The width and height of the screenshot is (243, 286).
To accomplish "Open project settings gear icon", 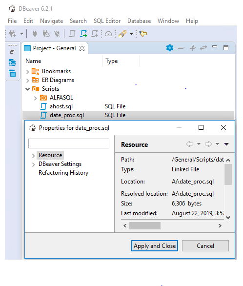I will pos(170,48).
